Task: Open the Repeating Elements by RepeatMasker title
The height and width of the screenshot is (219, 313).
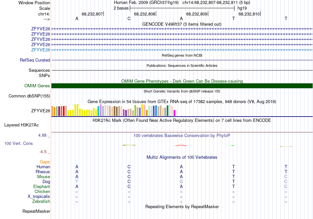Action: 182,206
